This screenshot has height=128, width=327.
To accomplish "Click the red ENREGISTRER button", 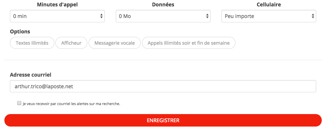I will pos(163,120).
